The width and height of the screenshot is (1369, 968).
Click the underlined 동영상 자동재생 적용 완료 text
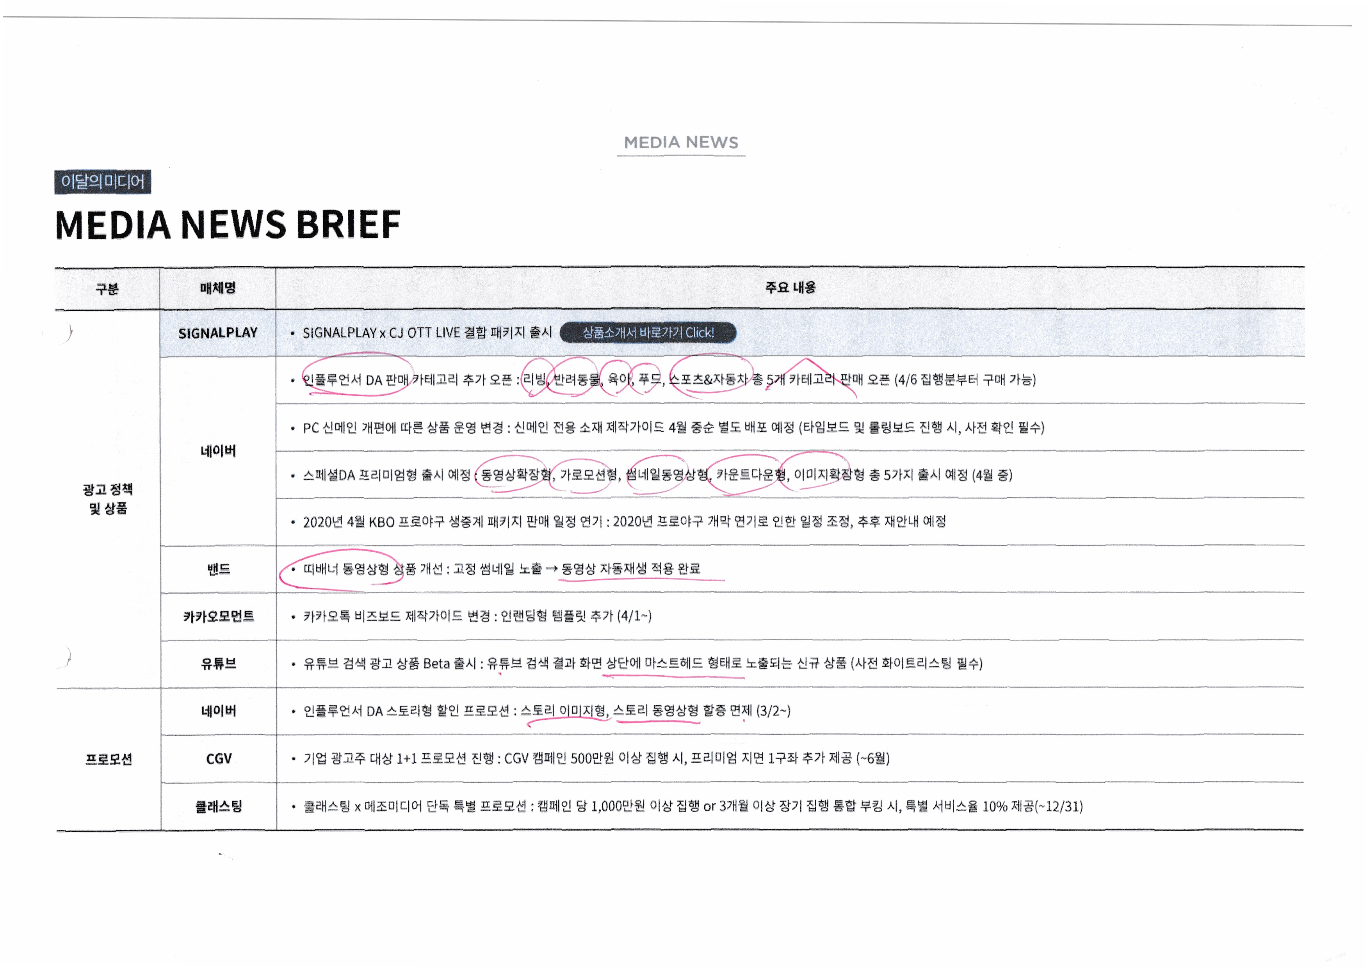(x=631, y=569)
